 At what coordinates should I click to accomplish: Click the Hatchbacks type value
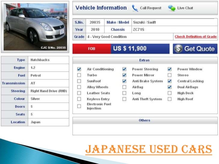point(40,60)
